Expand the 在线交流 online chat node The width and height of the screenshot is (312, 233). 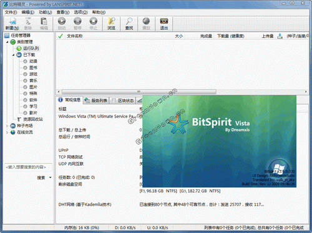[x=7, y=132]
